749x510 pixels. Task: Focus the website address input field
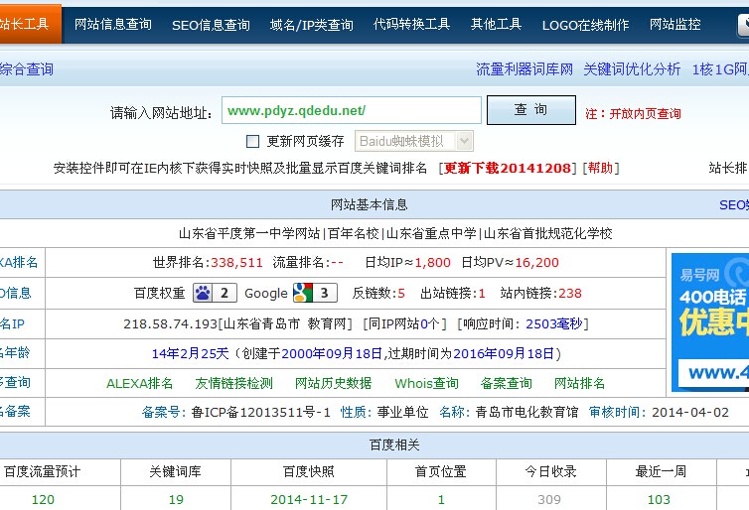coord(351,110)
